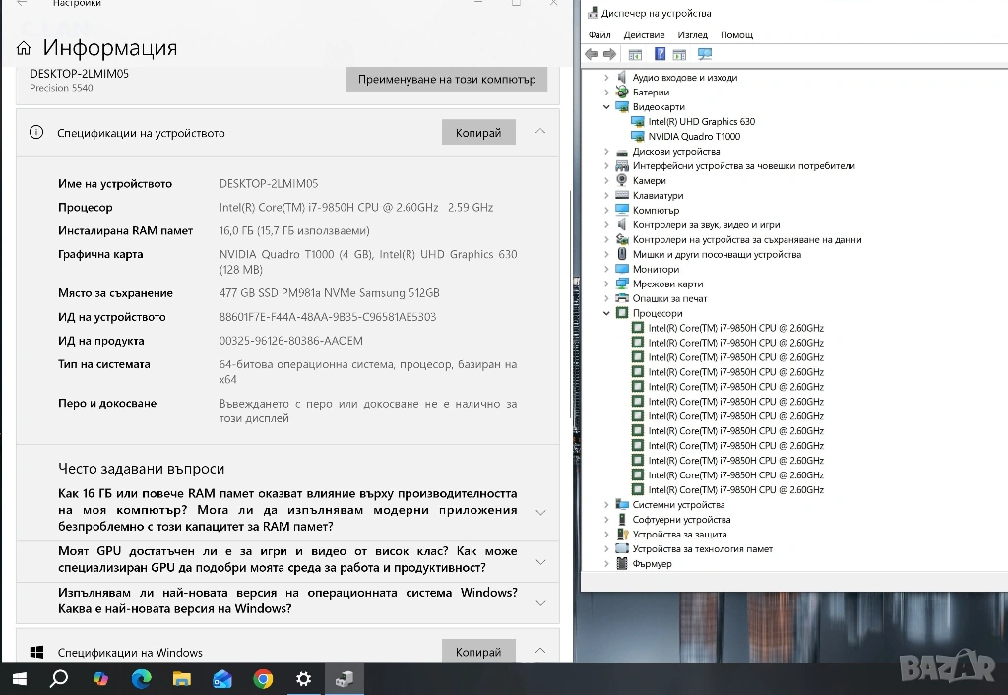Click the Преименуване на този компютър button
Screen dimensions: 1008x695
tap(446, 79)
